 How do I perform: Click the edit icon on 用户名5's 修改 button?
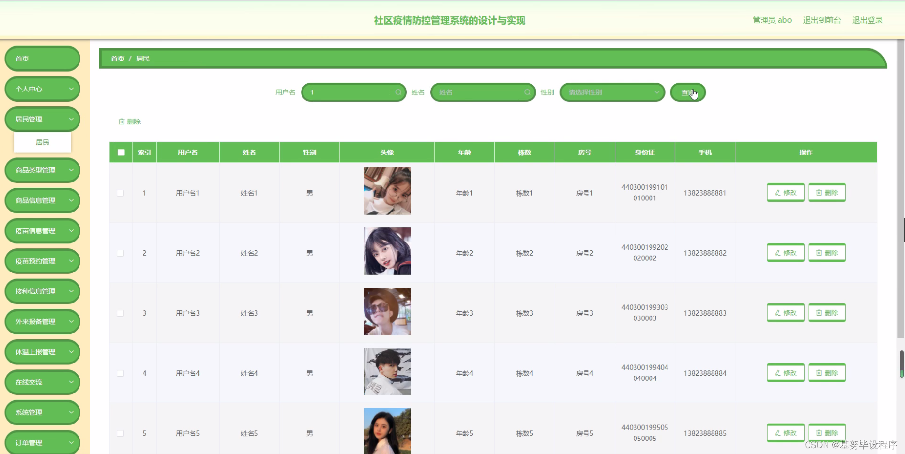pos(779,433)
